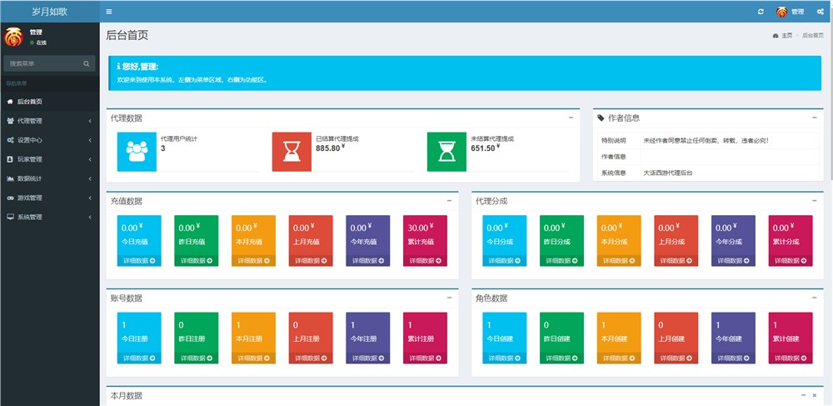Image resolution: width=833 pixels, height=406 pixels.
Task: Click the 代理用户统计 users icon tile
Action: pos(136,151)
